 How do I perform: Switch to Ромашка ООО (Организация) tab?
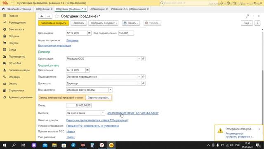[x=128, y=9]
